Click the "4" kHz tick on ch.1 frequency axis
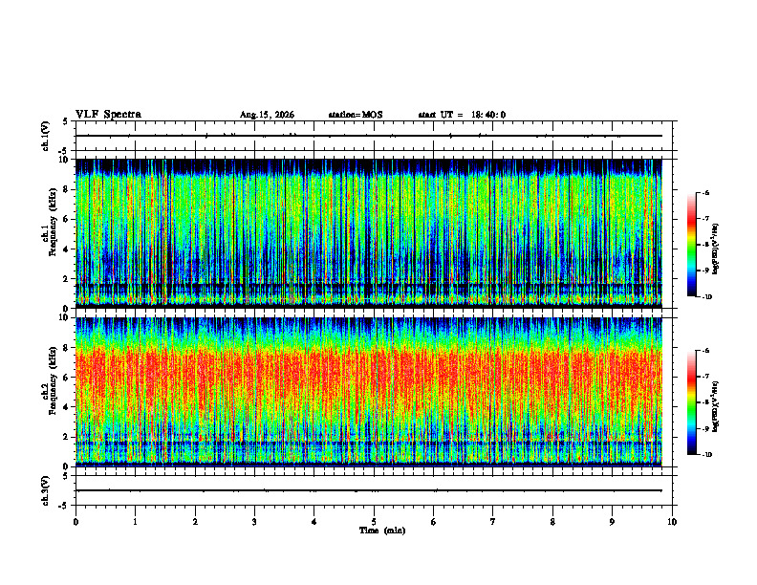Image resolution: width=757 pixels, height=585 pixels. tap(67, 249)
